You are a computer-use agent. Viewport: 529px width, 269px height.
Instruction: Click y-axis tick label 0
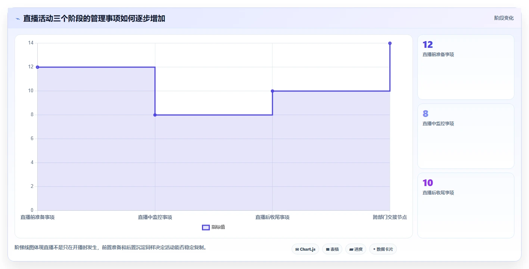tap(32, 210)
